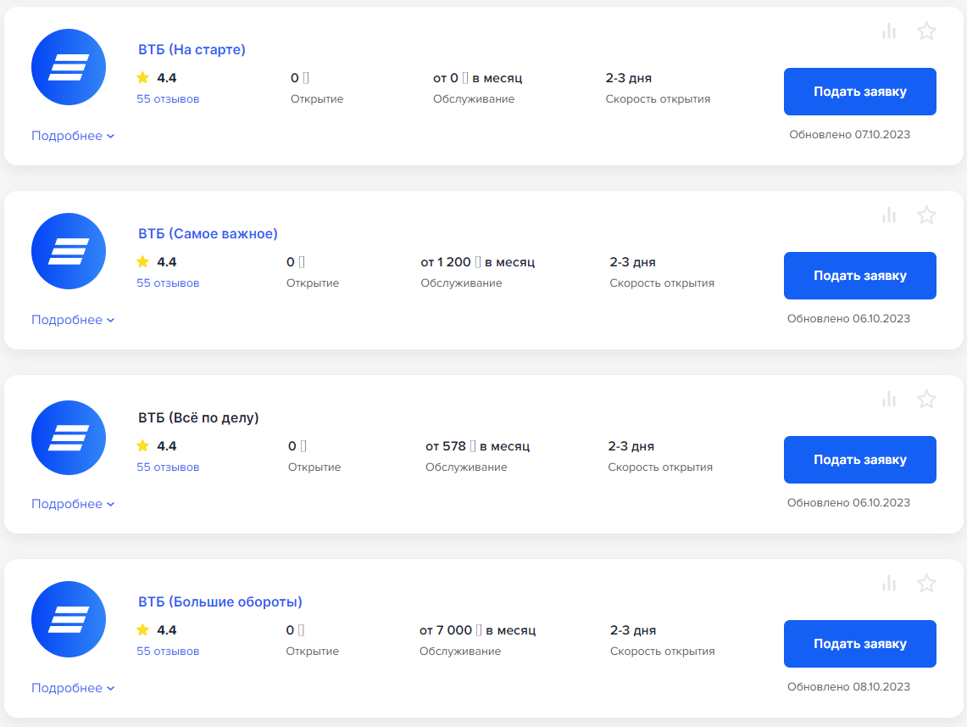The height and width of the screenshot is (727, 967).
Task: Click the 'от 7 000 в месяц' service fee text
Action: 477,630
